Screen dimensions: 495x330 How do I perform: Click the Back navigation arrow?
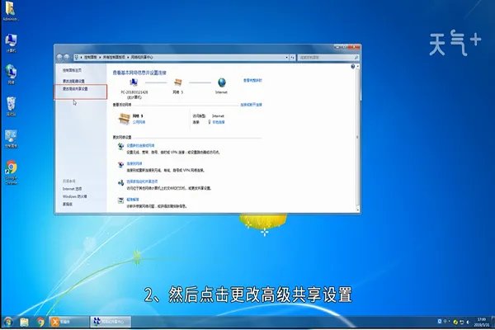click(x=59, y=57)
